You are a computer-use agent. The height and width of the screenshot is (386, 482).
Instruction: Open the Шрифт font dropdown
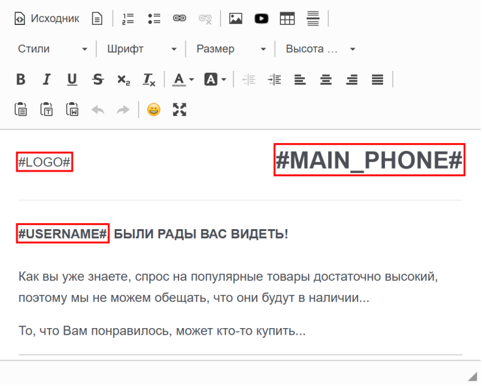click(142, 49)
